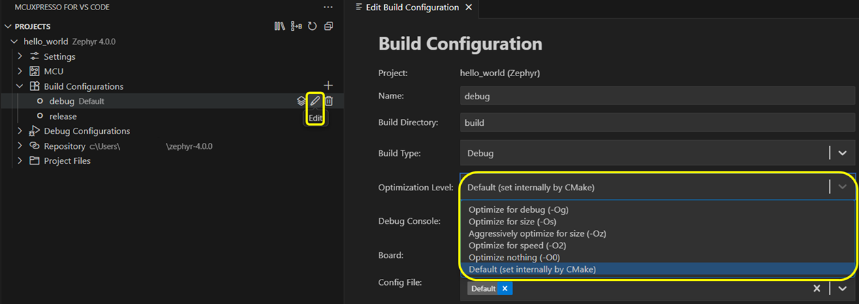Select the hello_world Zephyr 4.0.0 project
Viewport: 859px width, 304px height.
pyautogui.click(x=170, y=41)
